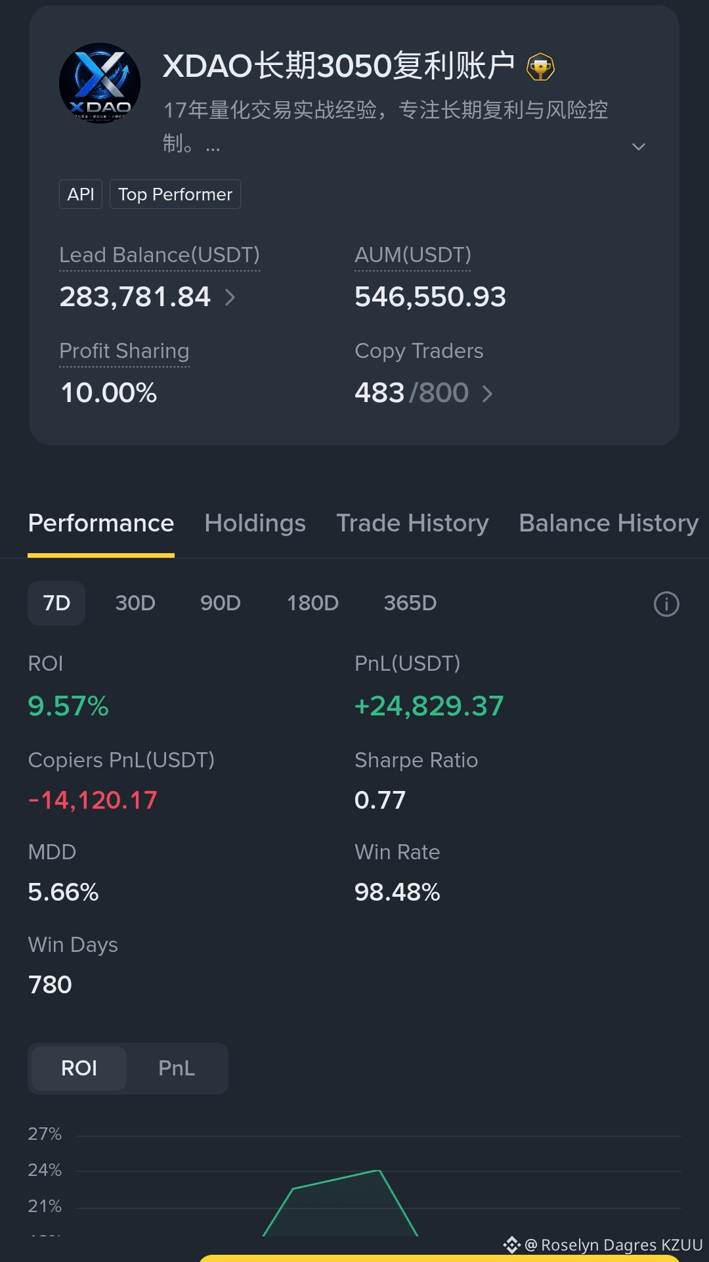Select the 365D time range
Screen dimensions: 709x1262
click(x=410, y=603)
